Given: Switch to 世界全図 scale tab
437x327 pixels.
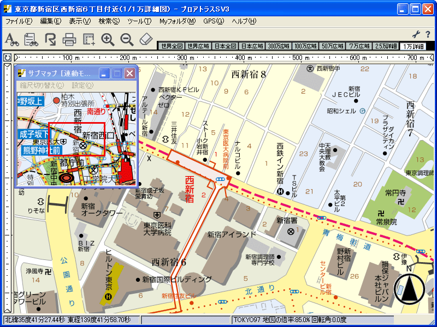Looking at the screenshot, I should [171, 46].
